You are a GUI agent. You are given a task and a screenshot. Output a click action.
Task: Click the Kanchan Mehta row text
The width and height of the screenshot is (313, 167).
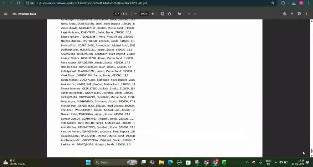[98, 131]
